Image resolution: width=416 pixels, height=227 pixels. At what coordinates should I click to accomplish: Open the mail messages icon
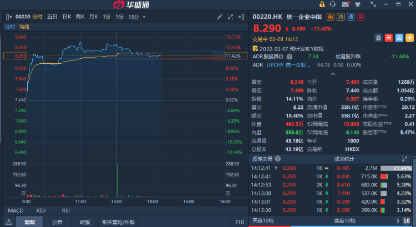coord(346,4)
